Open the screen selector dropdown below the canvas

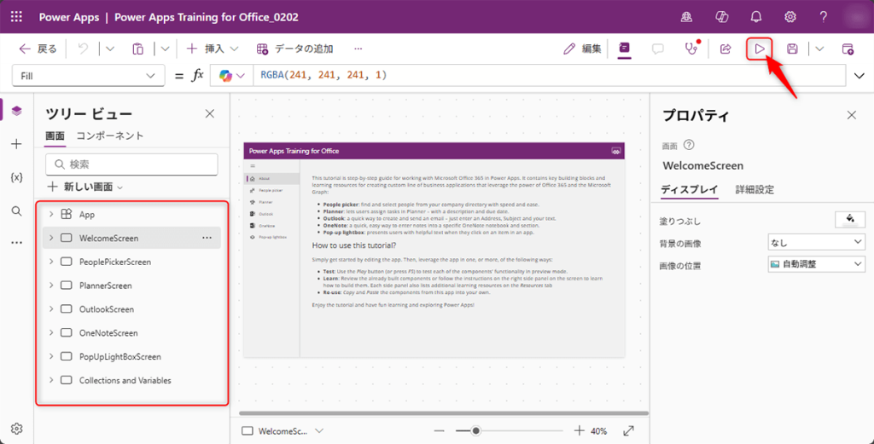click(283, 430)
